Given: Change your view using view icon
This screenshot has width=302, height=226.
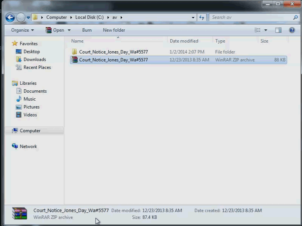Looking at the screenshot, I should pyautogui.click(x=257, y=30).
